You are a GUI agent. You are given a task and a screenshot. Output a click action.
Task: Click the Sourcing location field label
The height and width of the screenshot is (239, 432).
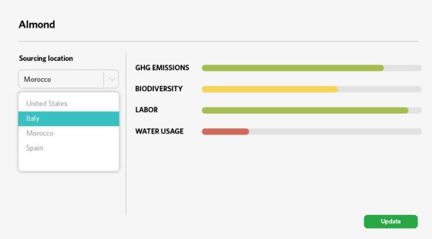(x=46, y=59)
